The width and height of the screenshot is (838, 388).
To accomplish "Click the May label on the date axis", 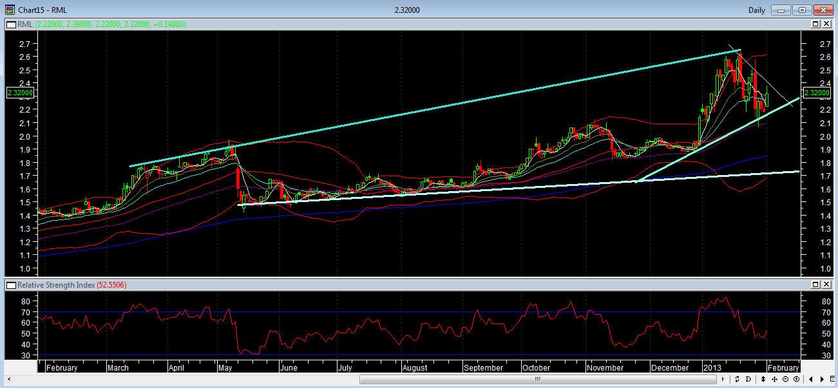I will coord(225,367).
